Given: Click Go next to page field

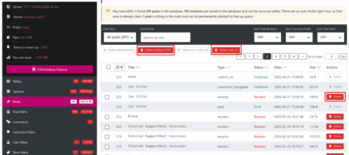Looking at the screenshot, I should (343, 56).
